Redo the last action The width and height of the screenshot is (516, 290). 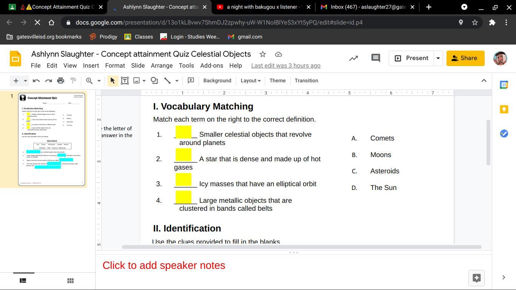pyautogui.click(x=48, y=80)
